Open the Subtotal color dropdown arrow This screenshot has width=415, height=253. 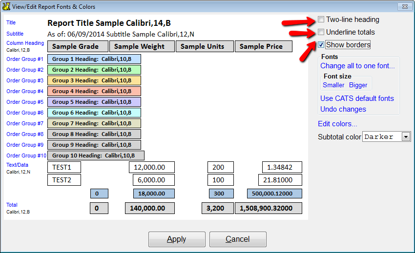click(406, 136)
